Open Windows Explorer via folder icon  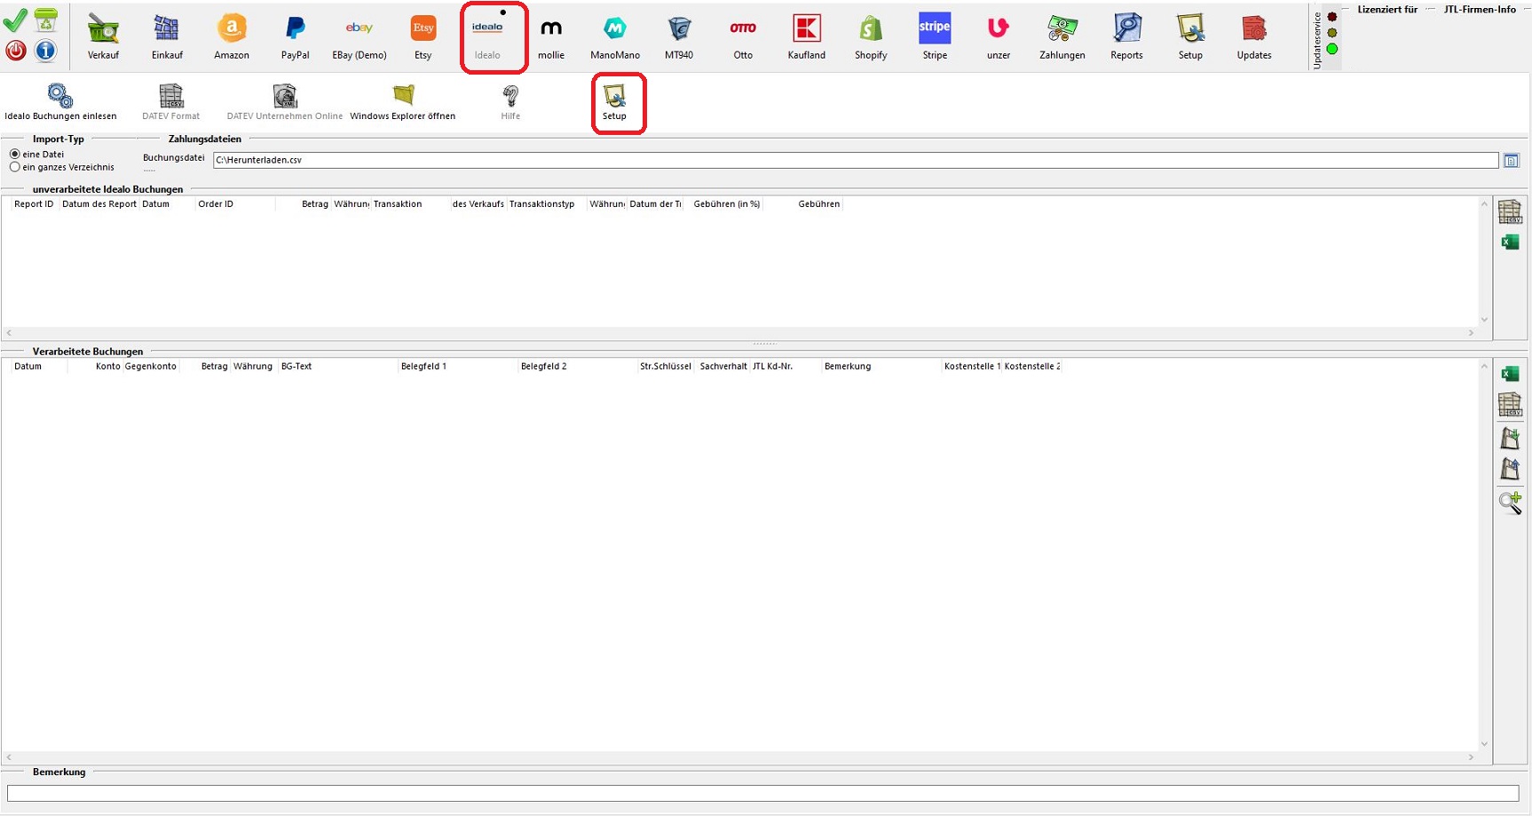(403, 96)
